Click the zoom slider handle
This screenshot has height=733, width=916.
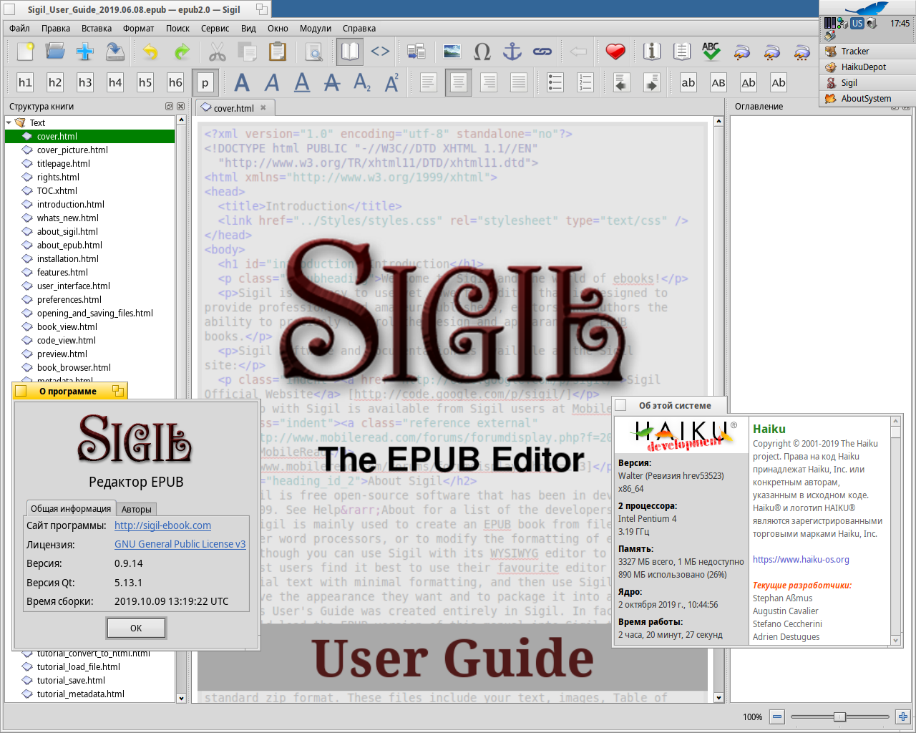pos(839,717)
